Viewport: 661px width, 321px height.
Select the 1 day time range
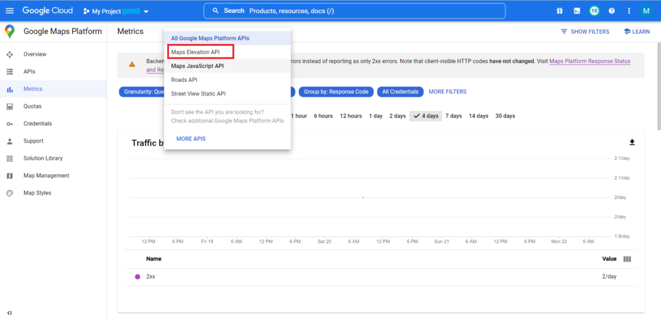(376, 116)
